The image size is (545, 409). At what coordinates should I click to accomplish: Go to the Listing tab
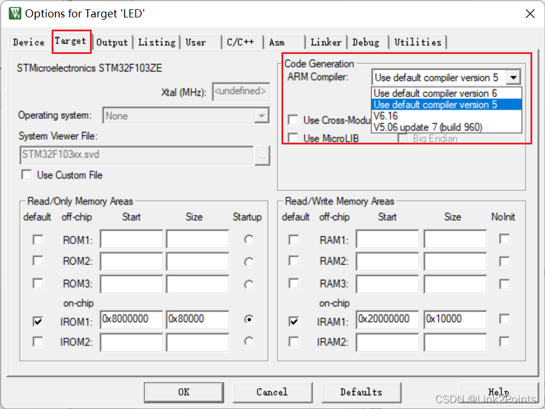coord(157,42)
